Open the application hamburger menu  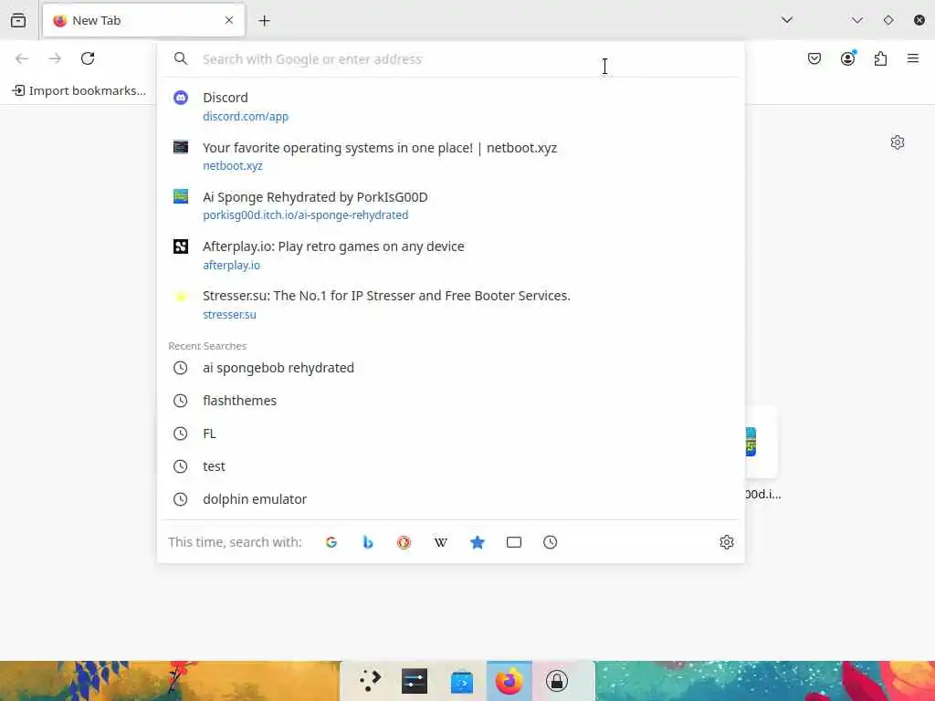point(913,58)
